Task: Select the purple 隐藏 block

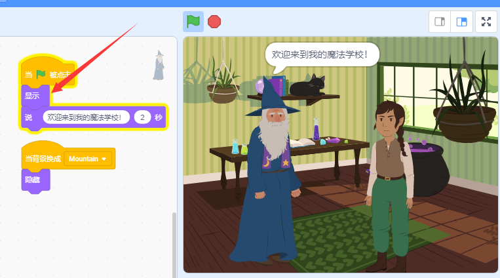Action: (x=33, y=180)
